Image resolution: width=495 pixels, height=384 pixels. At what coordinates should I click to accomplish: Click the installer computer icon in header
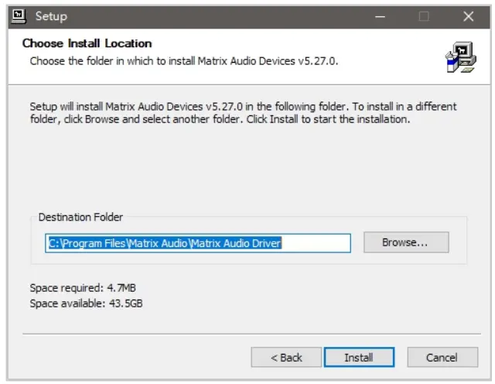pyautogui.click(x=463, y=58)
